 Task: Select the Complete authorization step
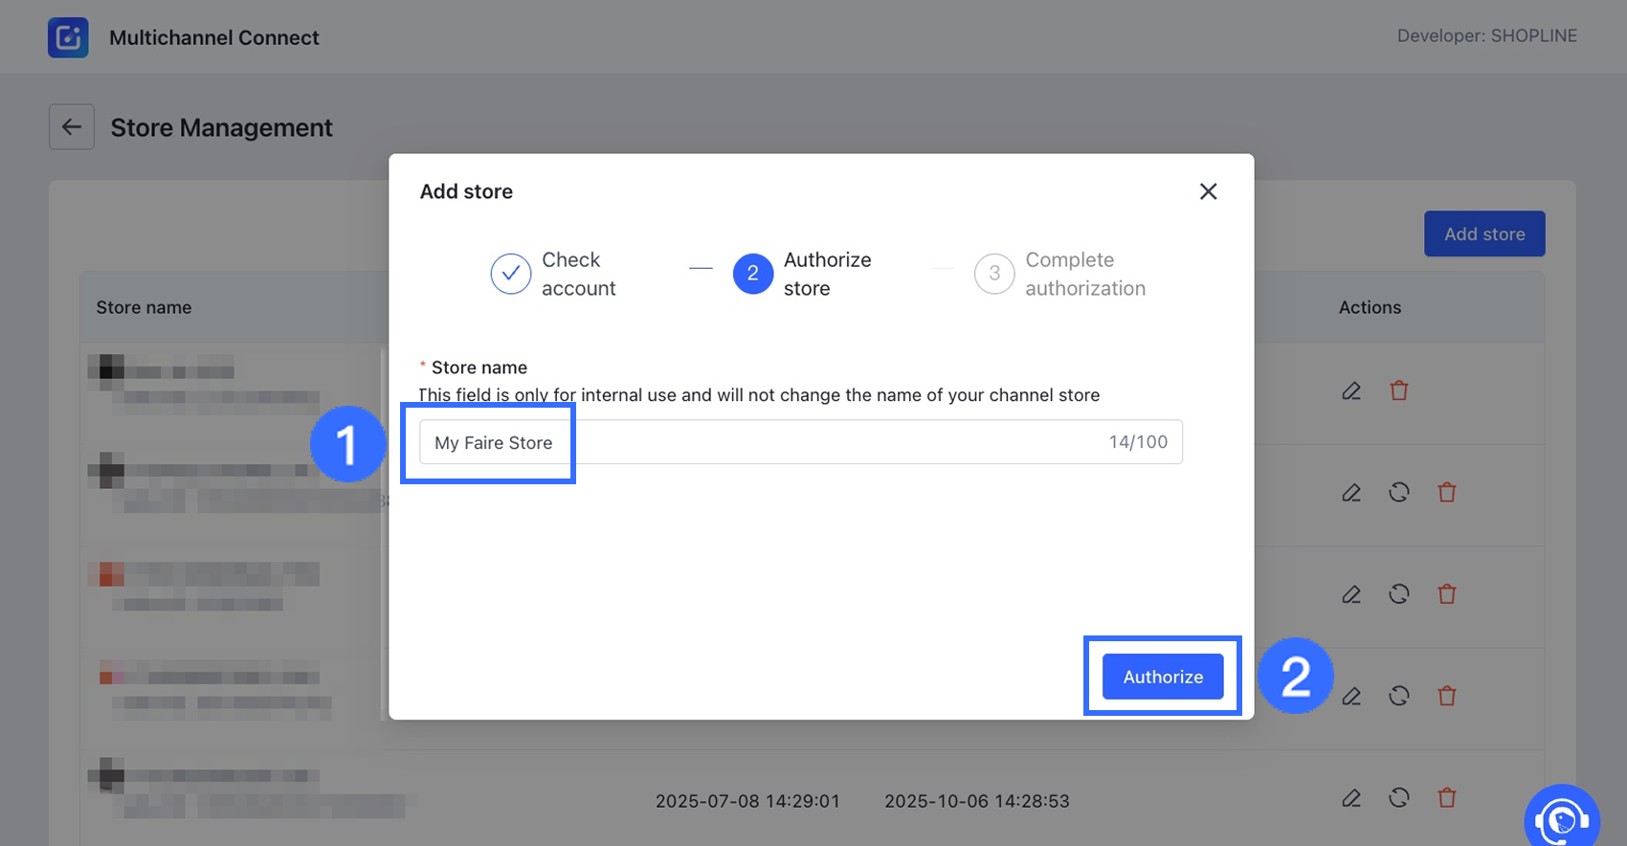coord(1059,275)
